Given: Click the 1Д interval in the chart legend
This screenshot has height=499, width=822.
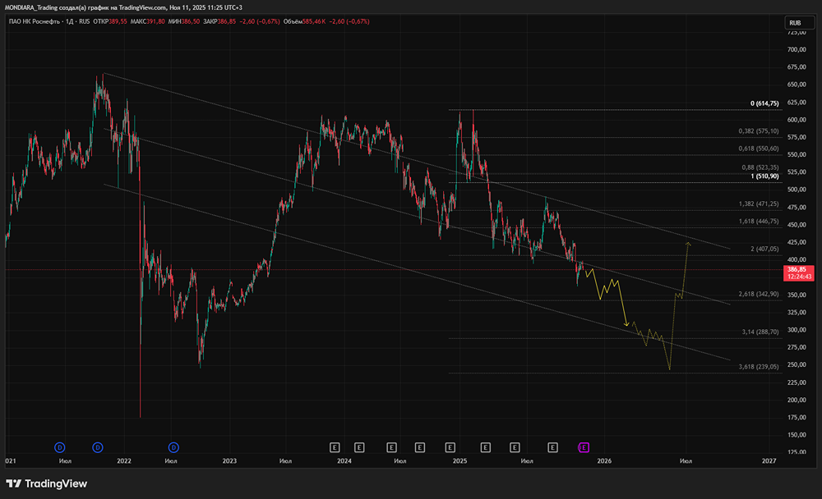Looking at the screenshot, I should [x=72, y=21].
